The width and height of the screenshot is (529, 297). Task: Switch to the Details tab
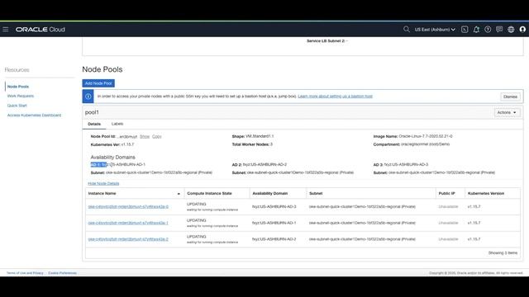tap(94, 124)
